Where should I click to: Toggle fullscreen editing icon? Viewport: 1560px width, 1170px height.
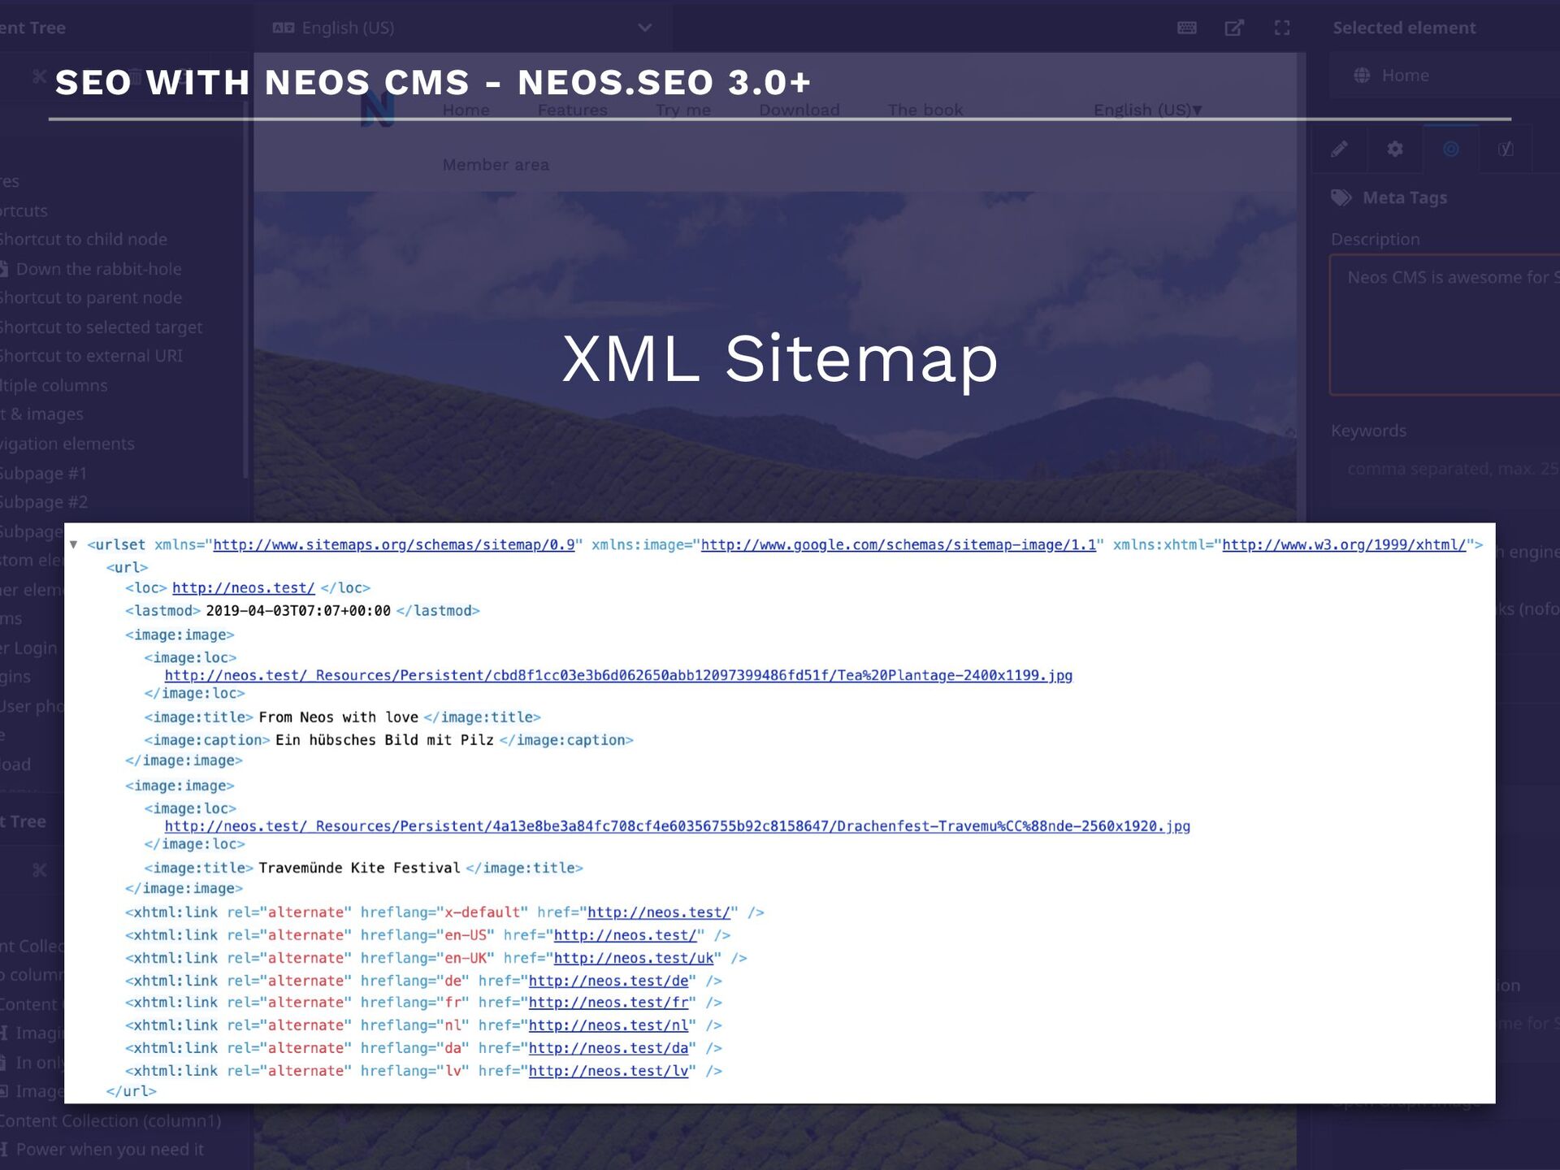point(1282,28)
